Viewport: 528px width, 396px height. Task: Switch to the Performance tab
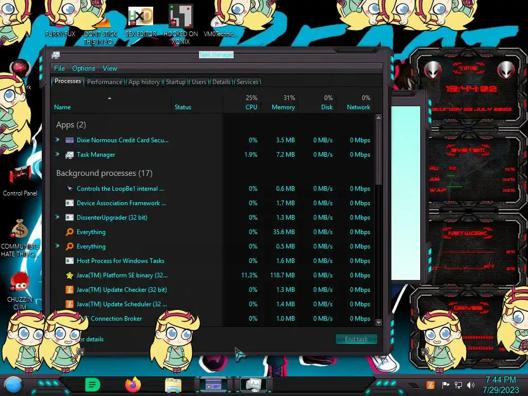(105, 82)
